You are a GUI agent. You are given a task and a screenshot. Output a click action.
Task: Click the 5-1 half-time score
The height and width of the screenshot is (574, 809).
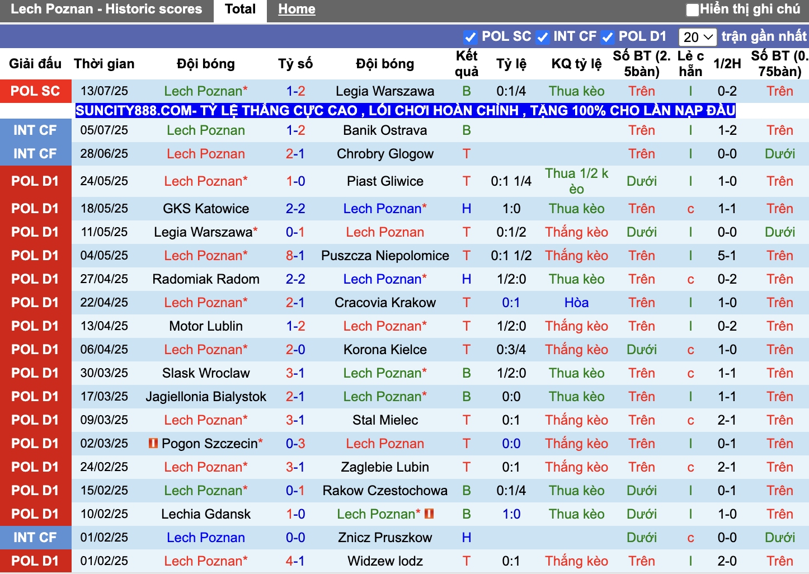727,256
